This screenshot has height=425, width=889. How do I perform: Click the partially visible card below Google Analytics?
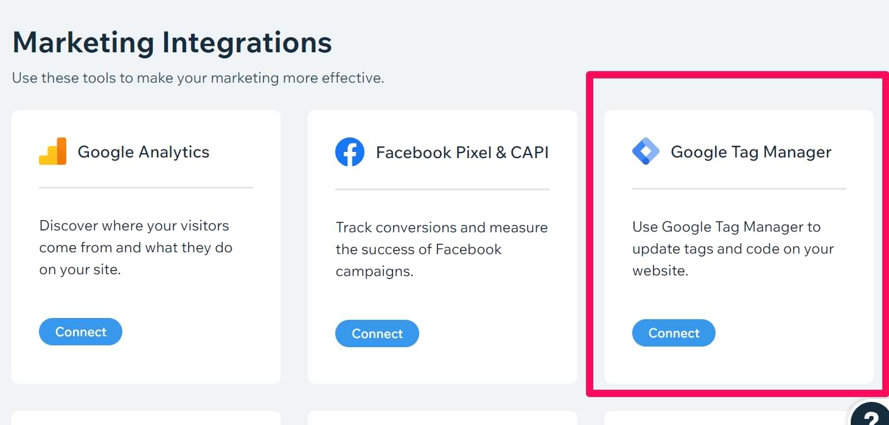(x=146, y=418)
